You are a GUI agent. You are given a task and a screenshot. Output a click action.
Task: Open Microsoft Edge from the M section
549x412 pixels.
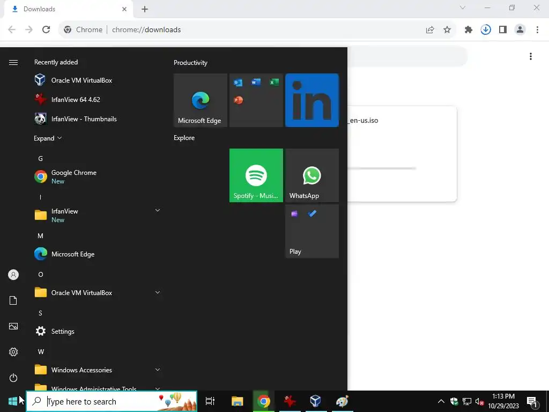[x=98, y=254]
